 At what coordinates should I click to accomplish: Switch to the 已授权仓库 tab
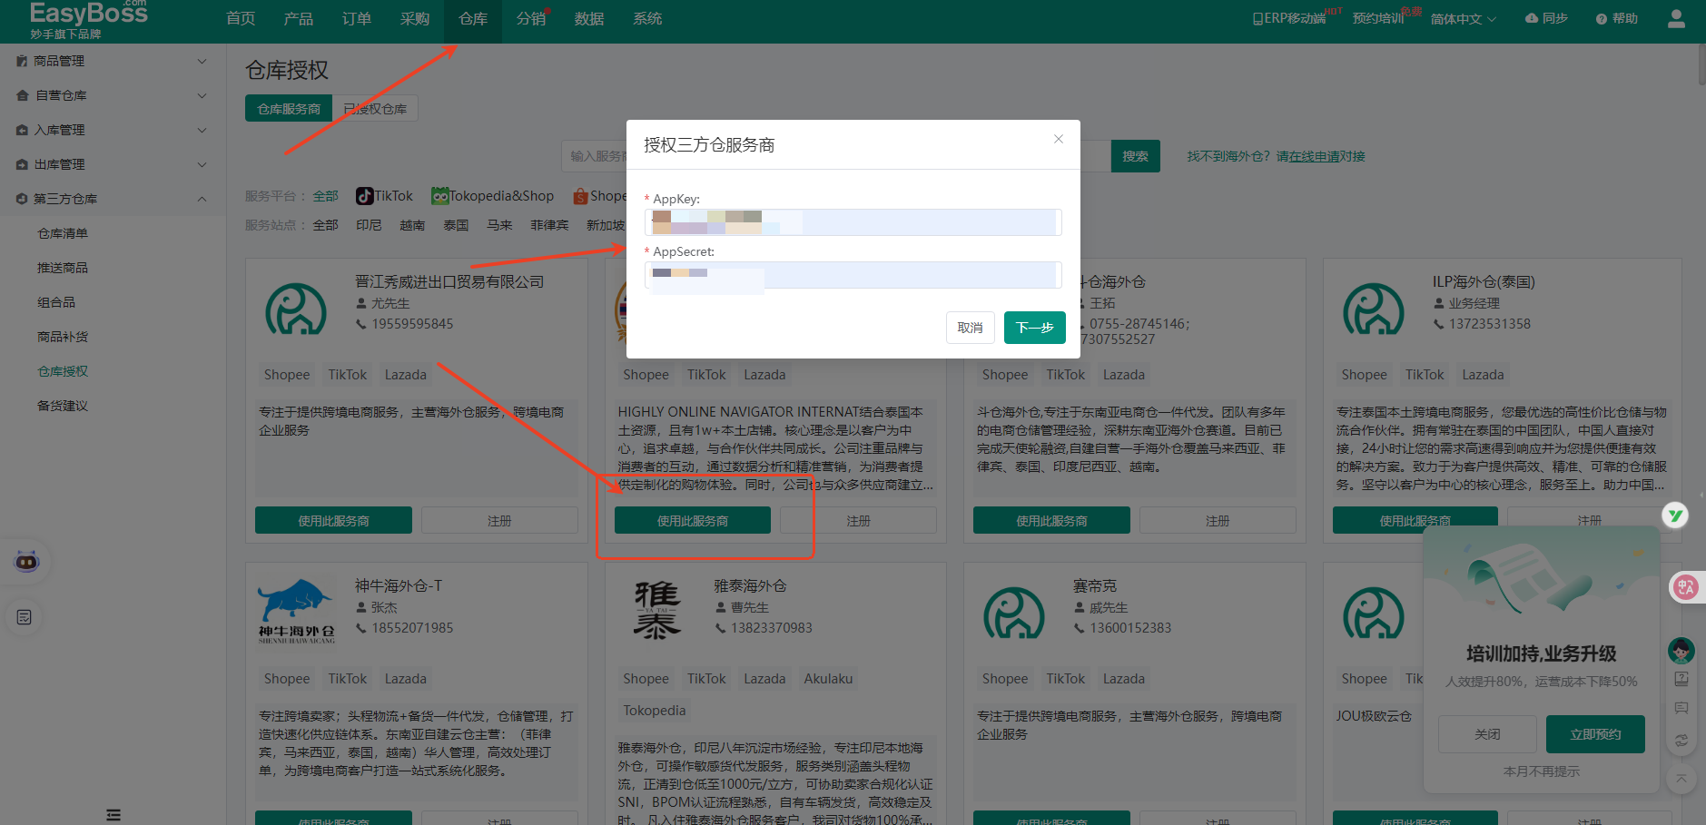pos(375,107)
